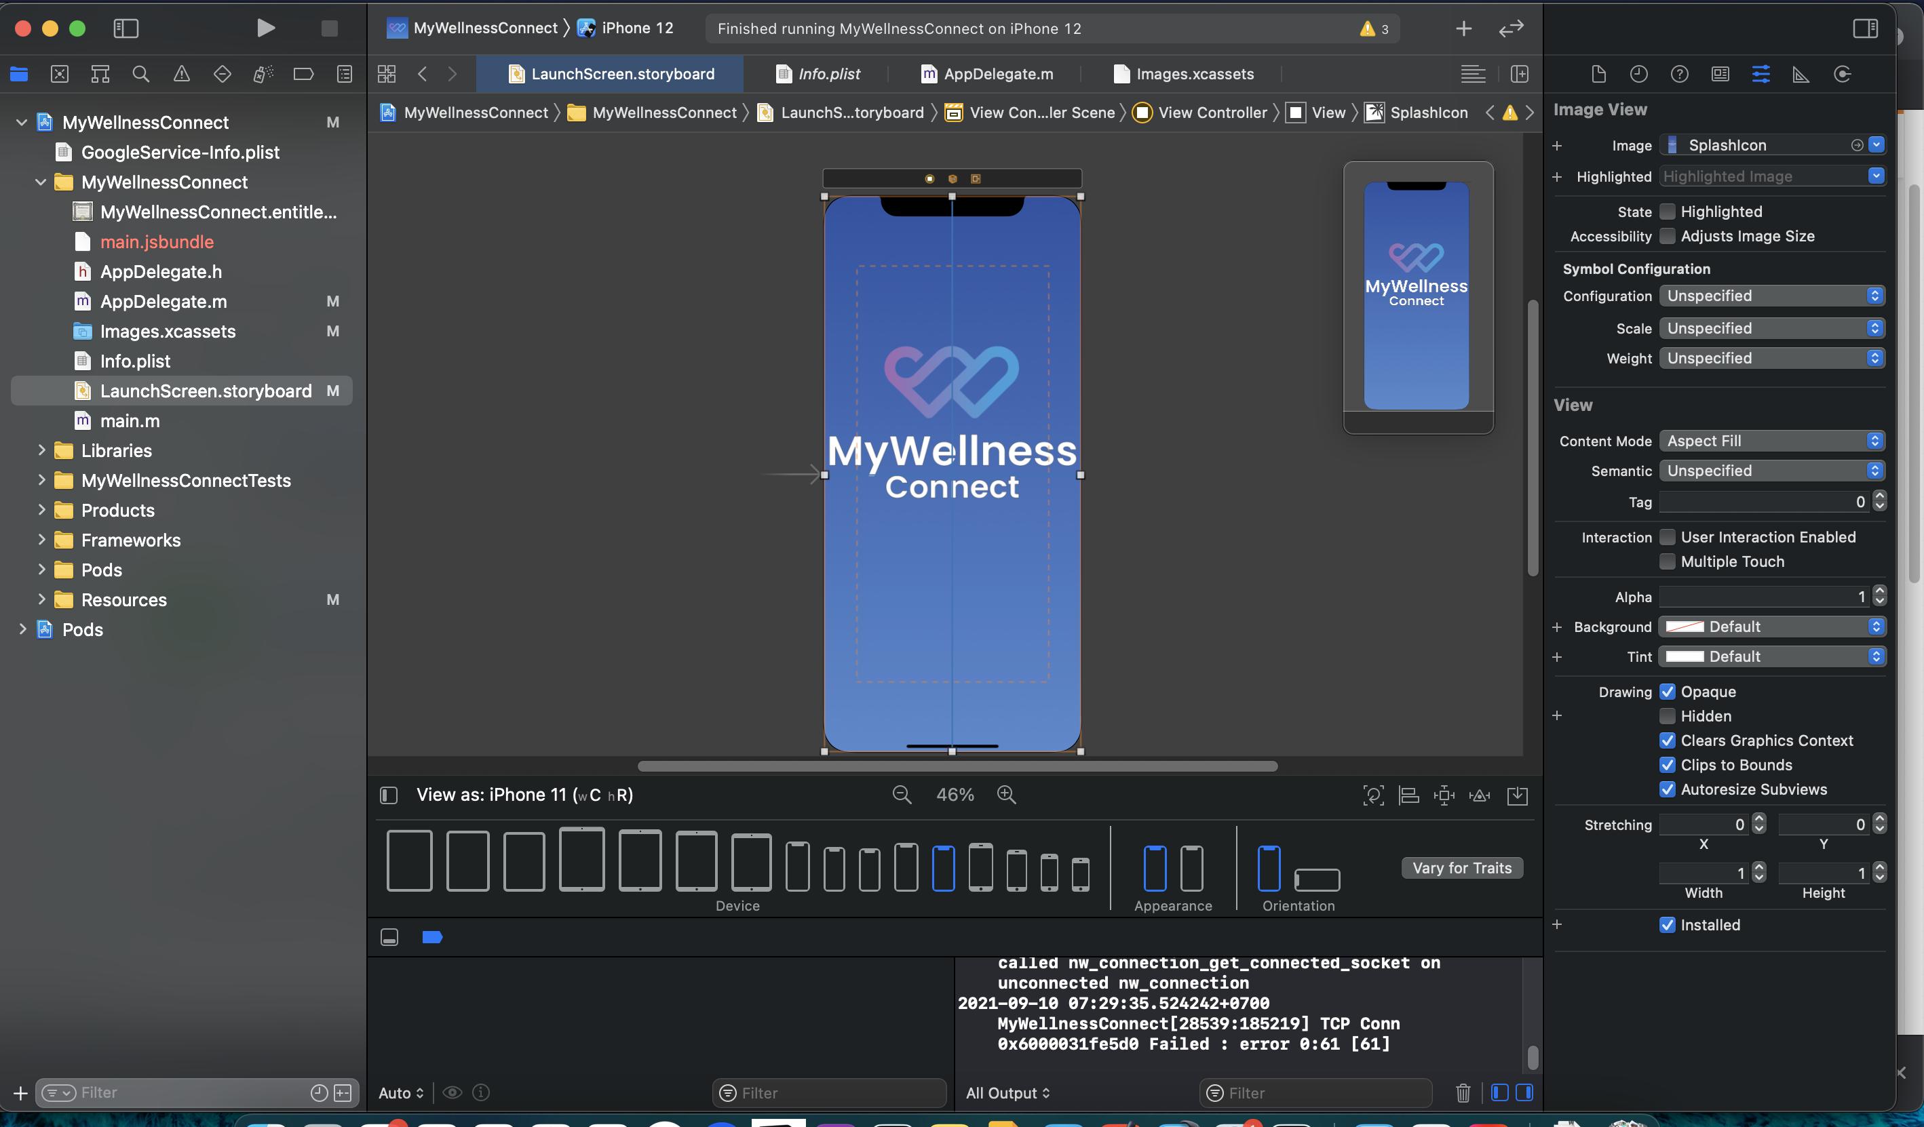Screen dimensions: 1924x1127
Task: Open the symbol Weight dropdown
Action: [x=1771, y=359]
